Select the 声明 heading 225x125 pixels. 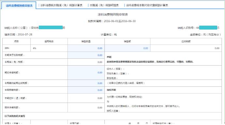tap(109, 57)
